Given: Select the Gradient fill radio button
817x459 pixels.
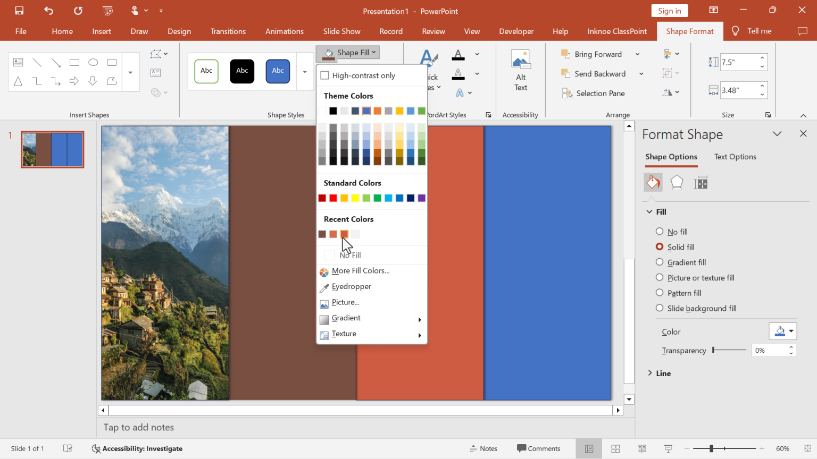Looking at the screenshot, I should coord(660,262).
